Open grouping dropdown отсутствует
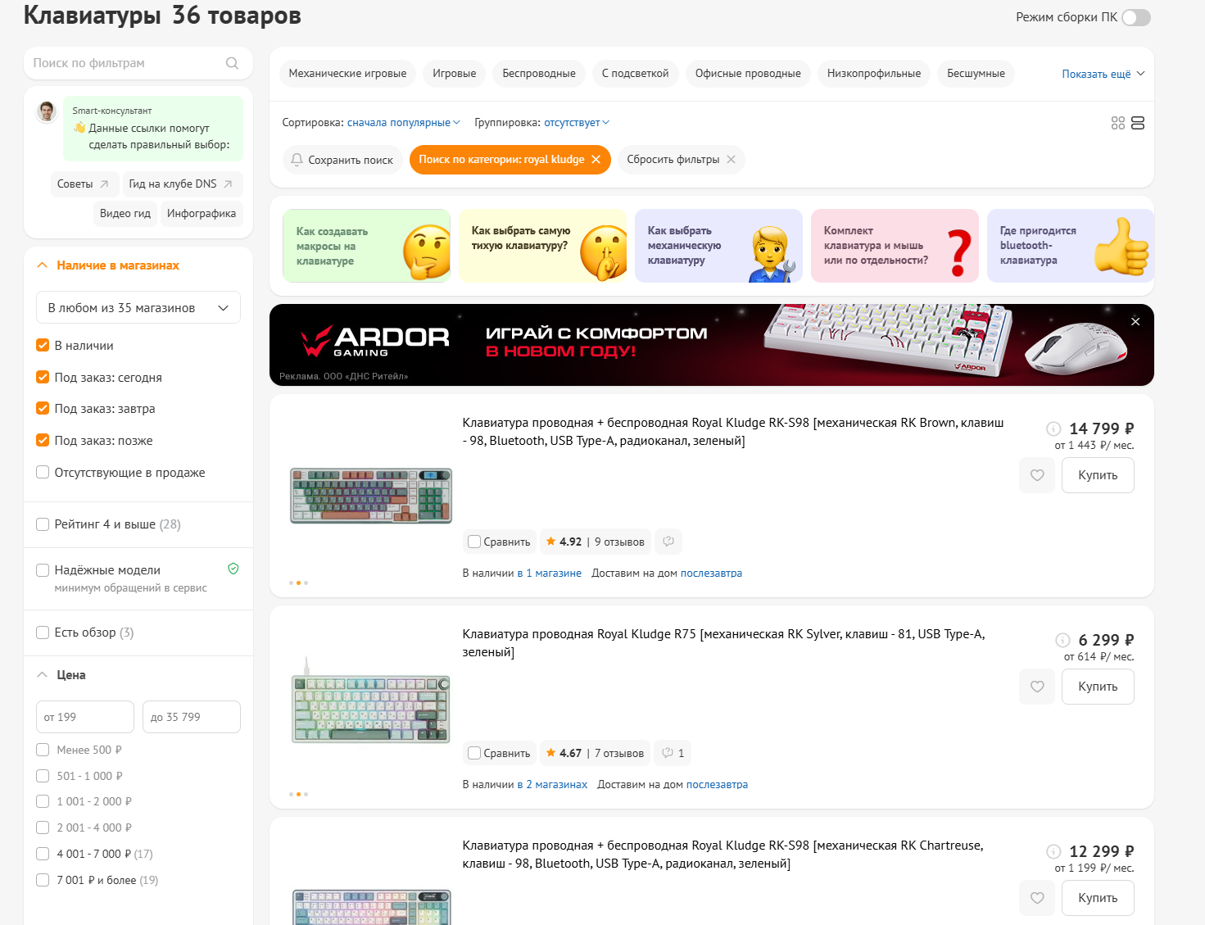This screenshot has height=925, width=1205. point(577,123)
